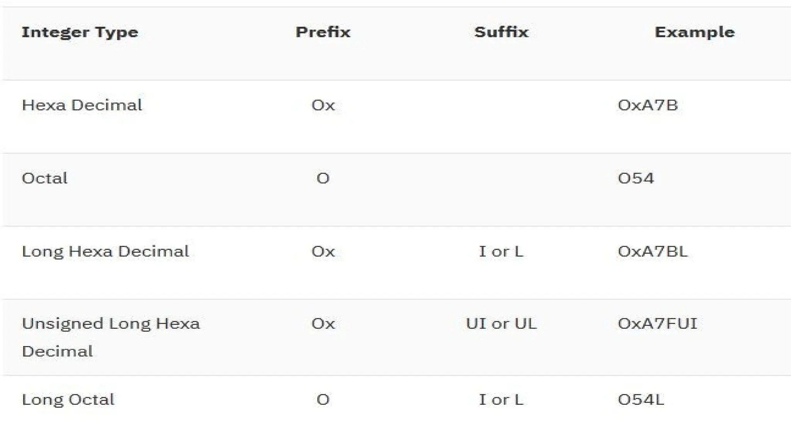Select the Octal row label
791x445 pixels.
coord(44,178)
